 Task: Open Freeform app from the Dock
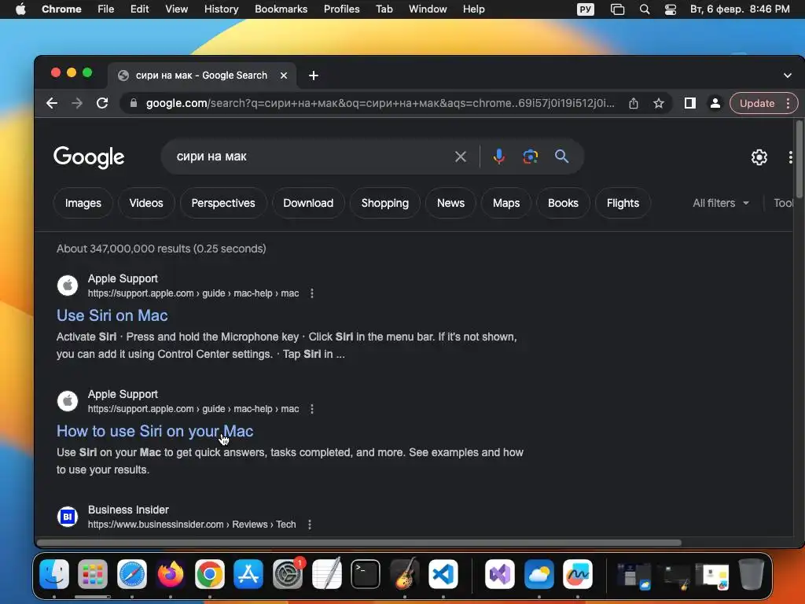pyautogui.click(x=578, y=574)
